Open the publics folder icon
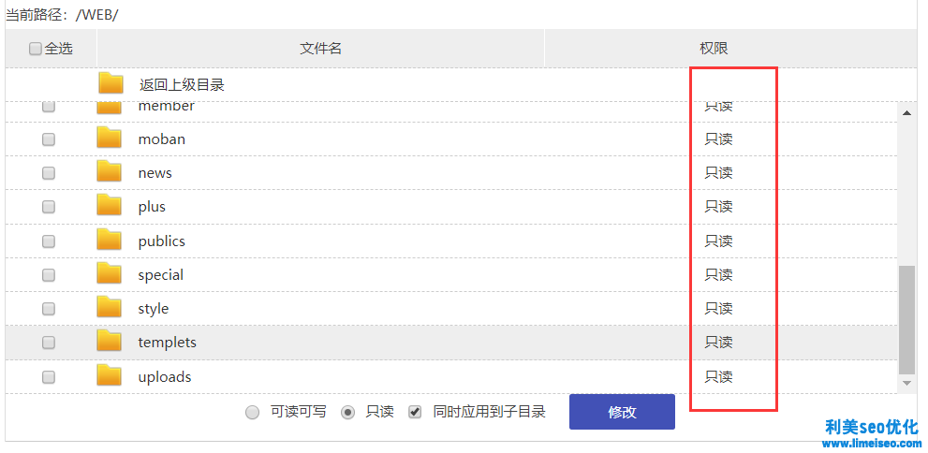 point(110,240)
